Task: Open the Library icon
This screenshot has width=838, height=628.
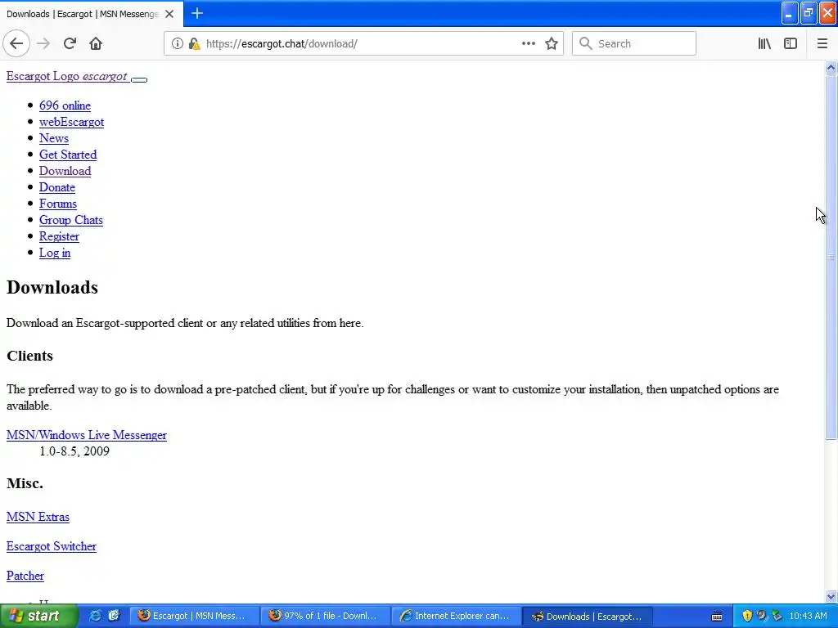Action: 764,44
